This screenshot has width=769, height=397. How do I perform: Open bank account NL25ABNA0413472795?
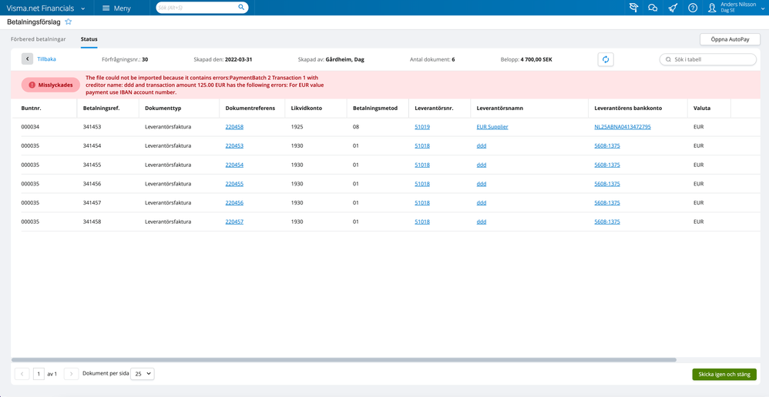pyautogui.click(x=623, y=127)
